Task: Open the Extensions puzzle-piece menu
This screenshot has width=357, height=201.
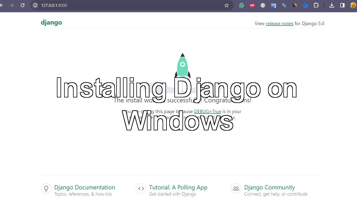Action: (x=316, y=5)
